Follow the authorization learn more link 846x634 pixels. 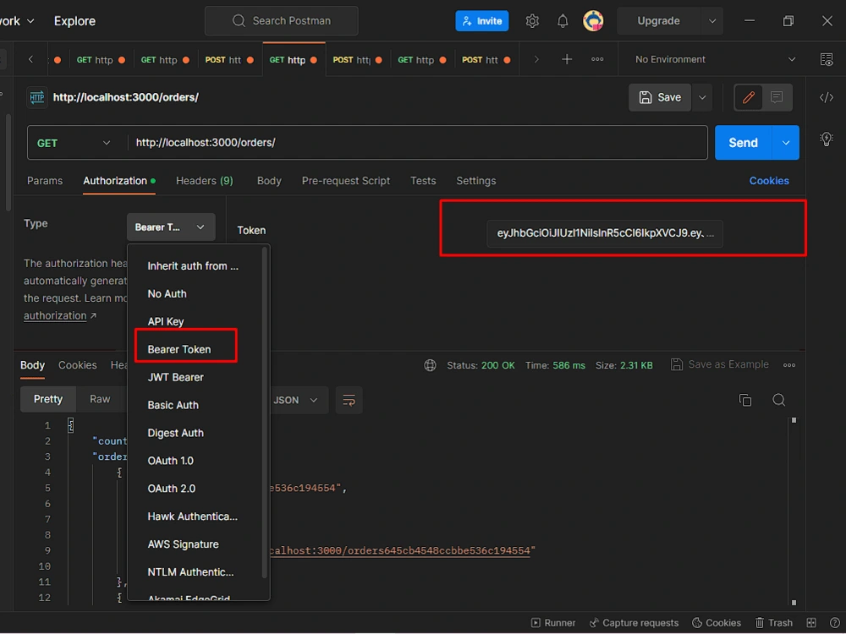click(55, 316)
